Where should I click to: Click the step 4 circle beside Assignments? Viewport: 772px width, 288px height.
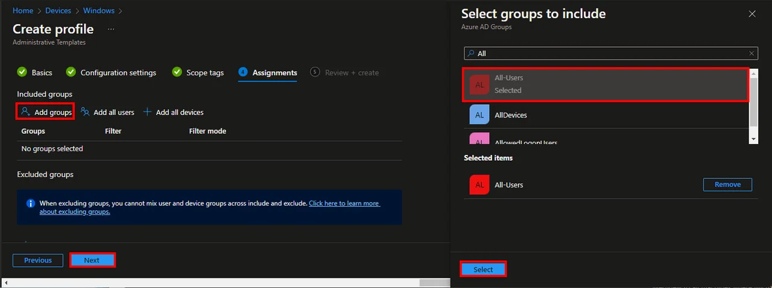(x=242, y=72)
